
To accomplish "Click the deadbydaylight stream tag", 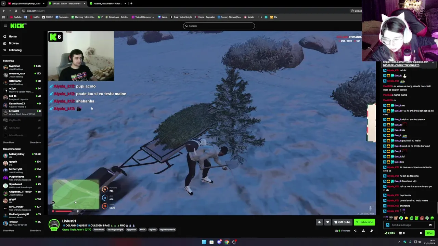I will pos(115,230).
